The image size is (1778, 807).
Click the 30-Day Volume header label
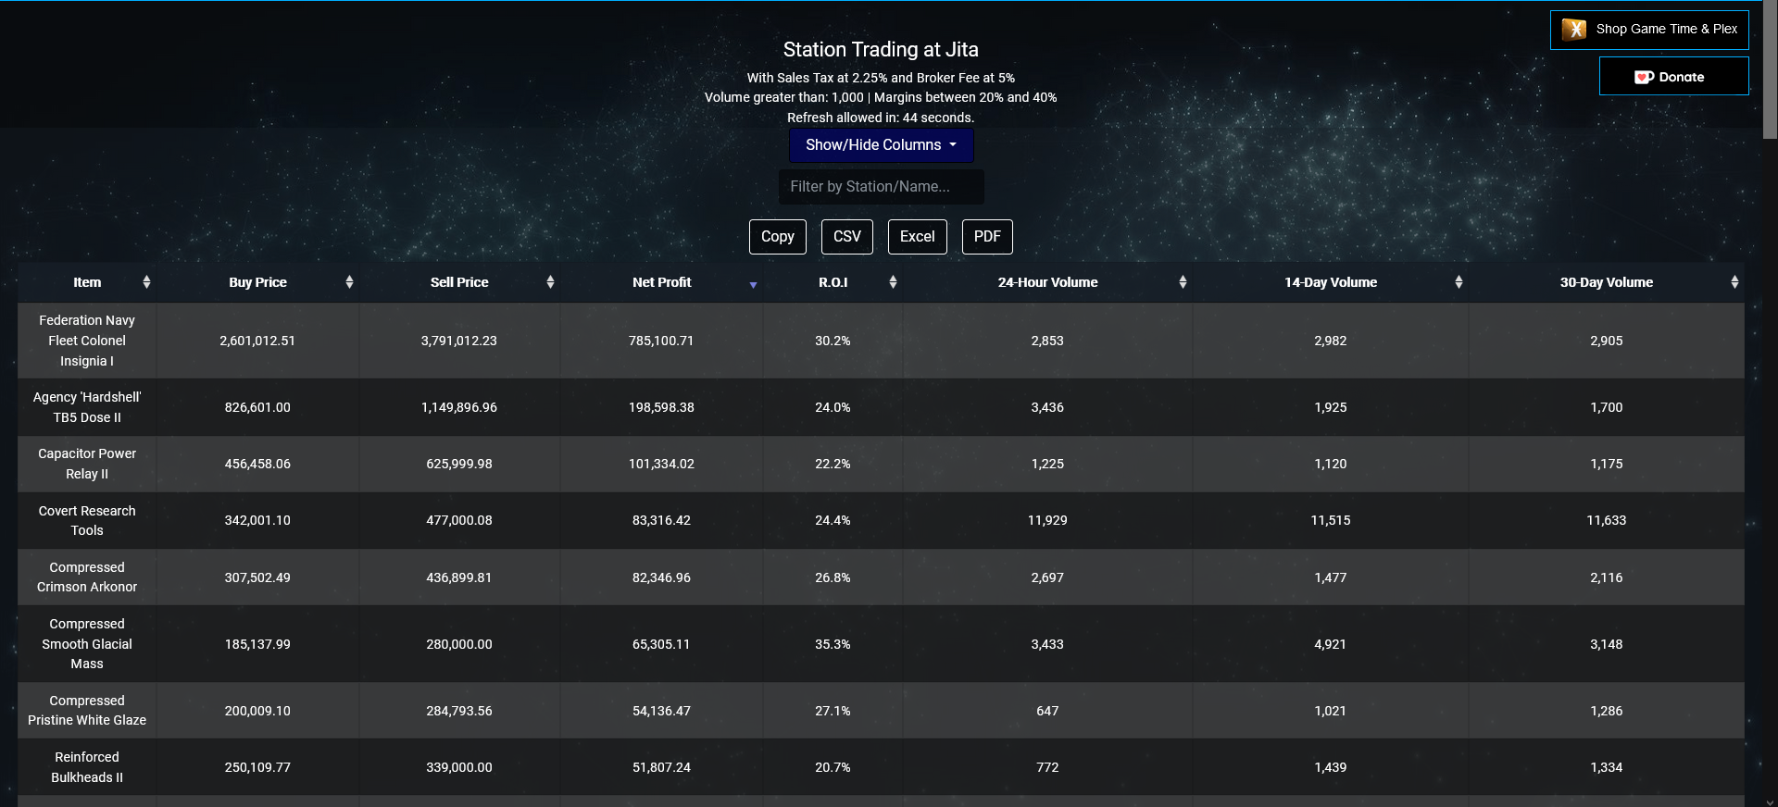pos(1607,282)
